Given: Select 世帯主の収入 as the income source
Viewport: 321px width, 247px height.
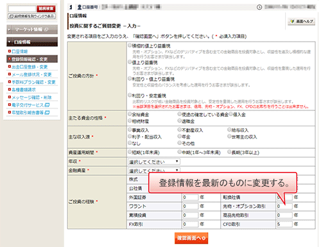Looking at the screenshot, I should click(229, 136).
